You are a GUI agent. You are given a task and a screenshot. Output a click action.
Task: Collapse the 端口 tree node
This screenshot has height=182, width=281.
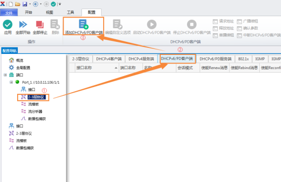(x=5, y=75)
